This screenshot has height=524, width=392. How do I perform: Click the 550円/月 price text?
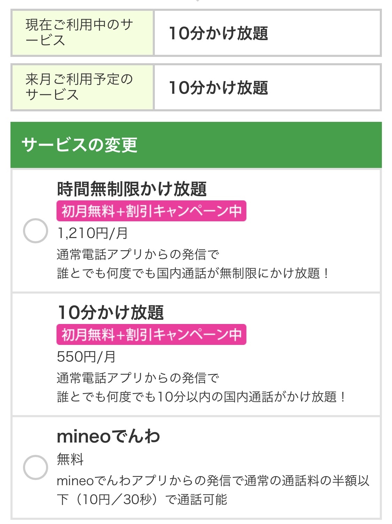(x=86, y=356)
